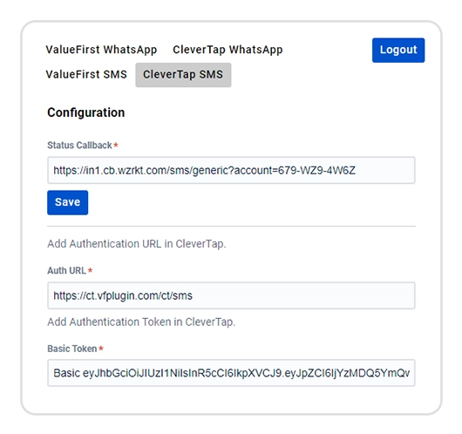The image size is (462, 434).
Task: Select the Basic Token input box
Action: [231, 373]
